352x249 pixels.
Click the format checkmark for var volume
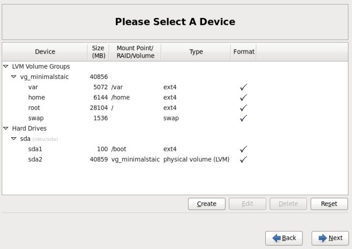coord(243,87)
